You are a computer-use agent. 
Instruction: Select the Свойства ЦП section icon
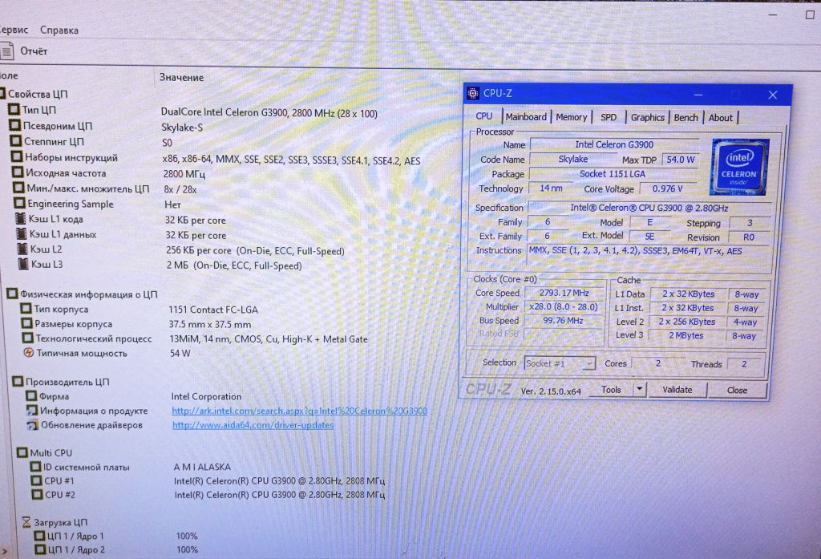pyautogui.click(x=2, y=93)
